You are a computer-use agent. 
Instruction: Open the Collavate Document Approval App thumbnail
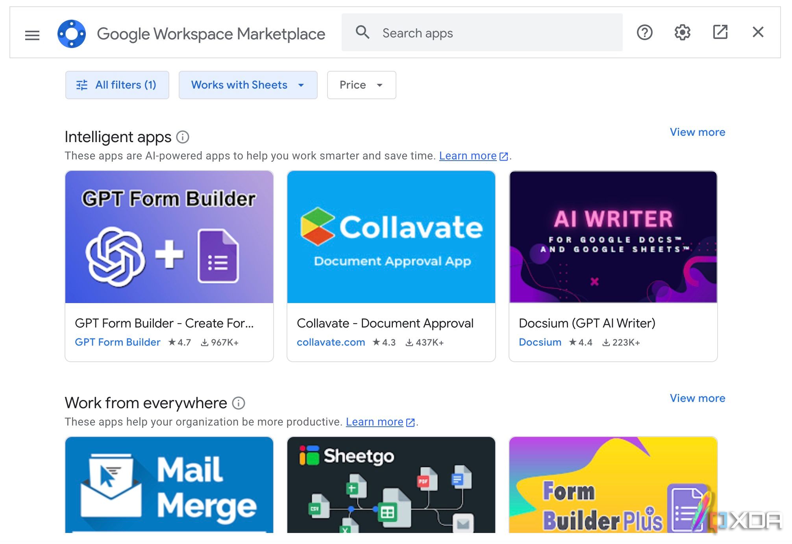[x=391, y=237]
